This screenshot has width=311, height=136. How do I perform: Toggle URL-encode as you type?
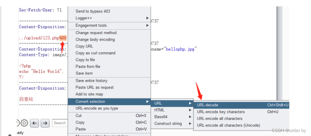pos(109,108)
